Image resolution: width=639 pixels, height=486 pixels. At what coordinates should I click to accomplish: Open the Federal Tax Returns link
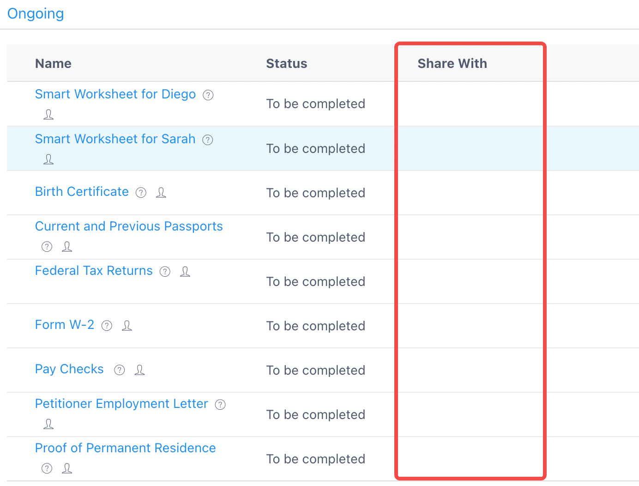94,271
